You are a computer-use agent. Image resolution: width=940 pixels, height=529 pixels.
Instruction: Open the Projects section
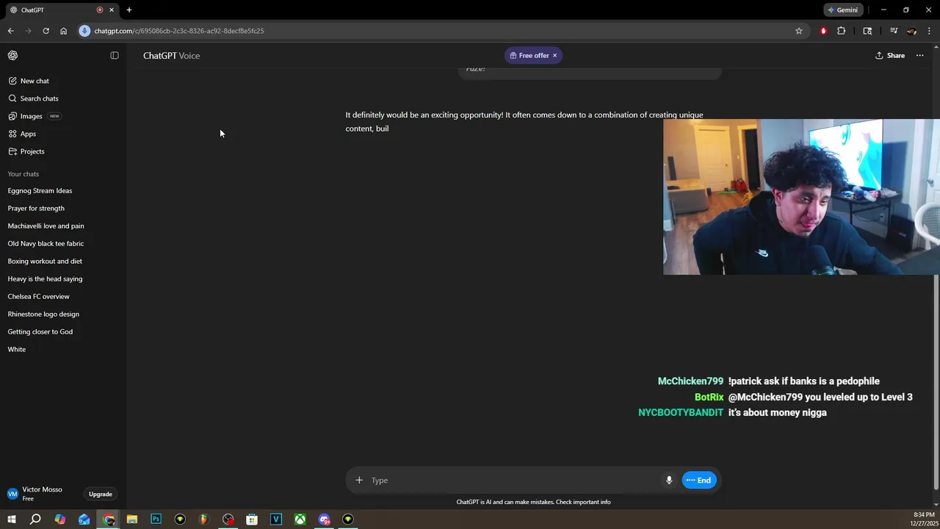click(26, 151)
